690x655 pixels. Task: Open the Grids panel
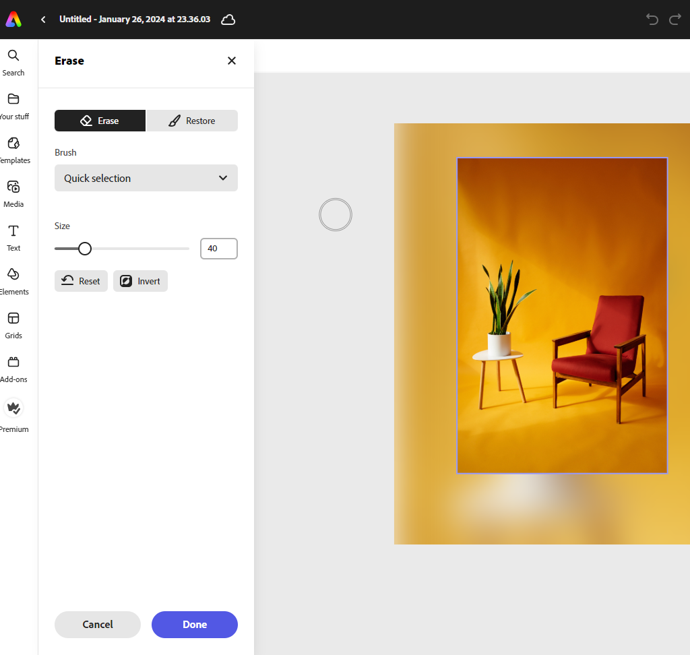point(13,325)
